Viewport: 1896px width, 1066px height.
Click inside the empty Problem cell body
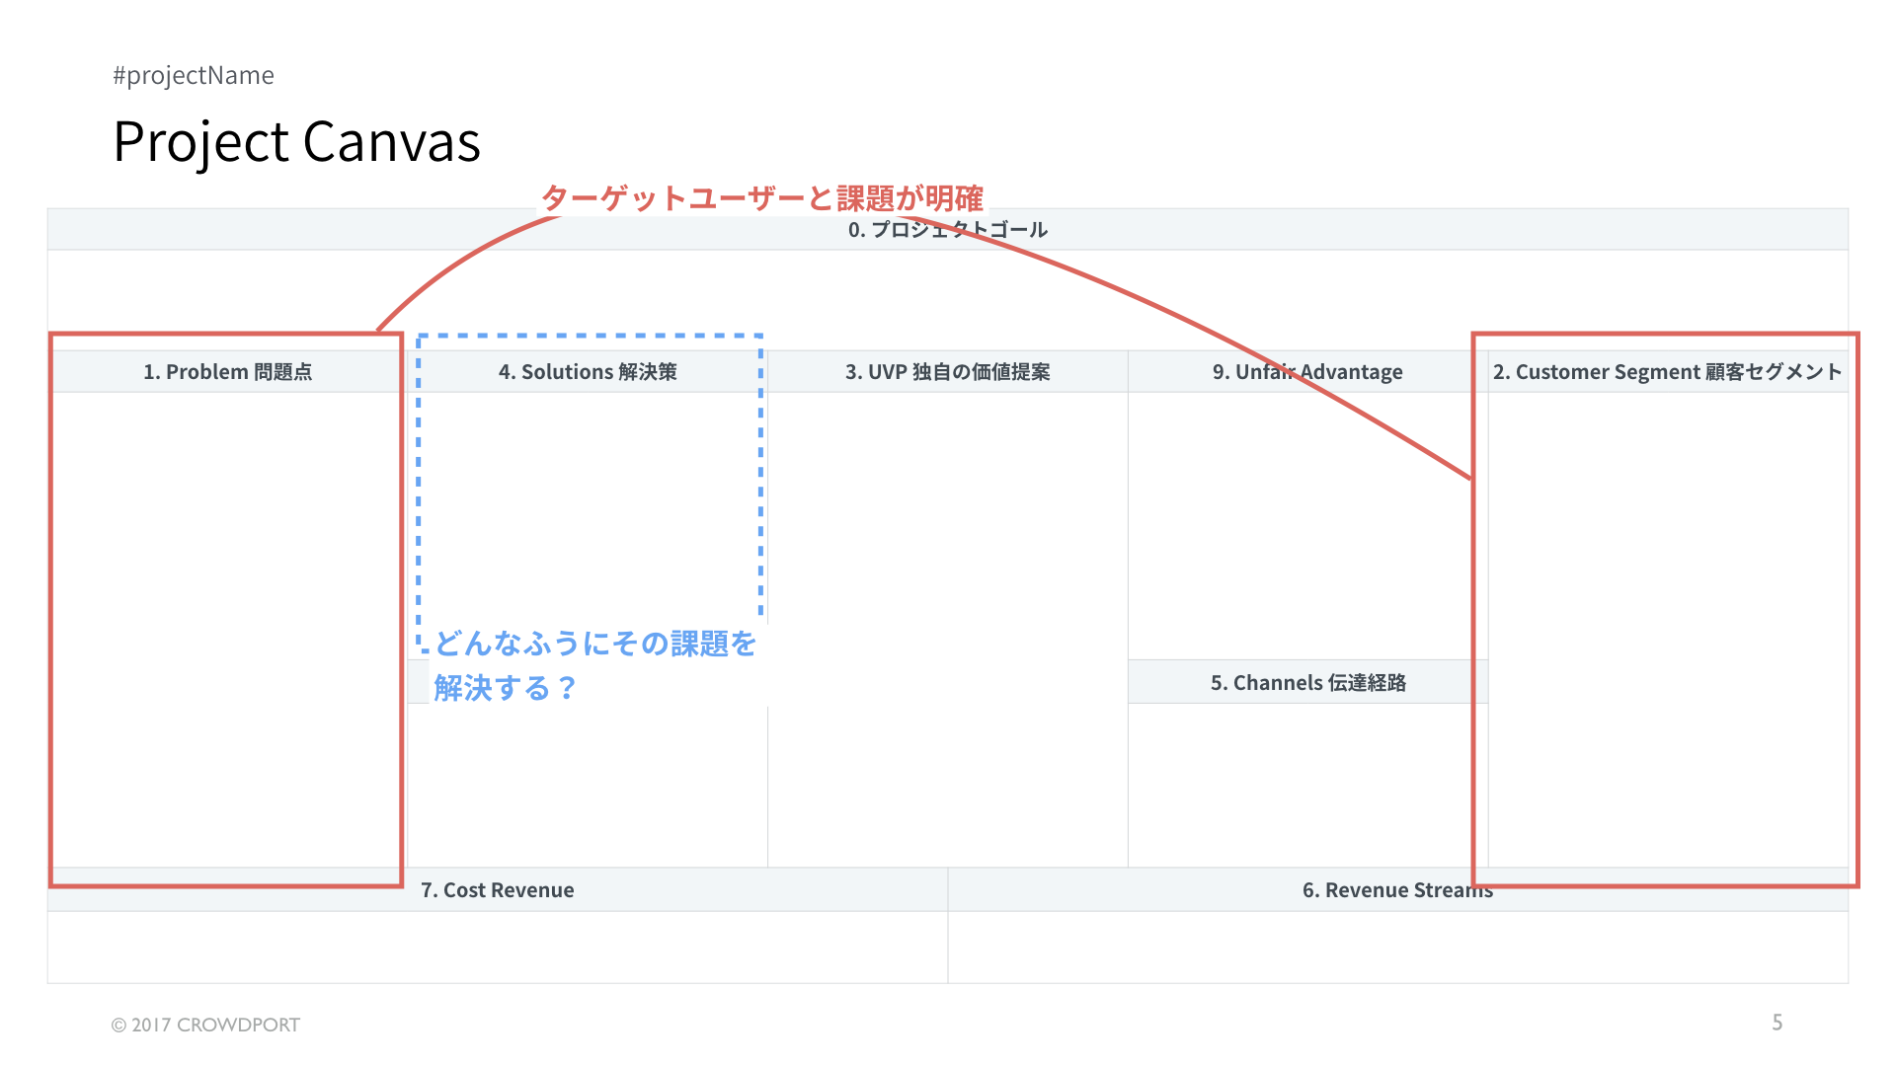click(x=227, y=630)
